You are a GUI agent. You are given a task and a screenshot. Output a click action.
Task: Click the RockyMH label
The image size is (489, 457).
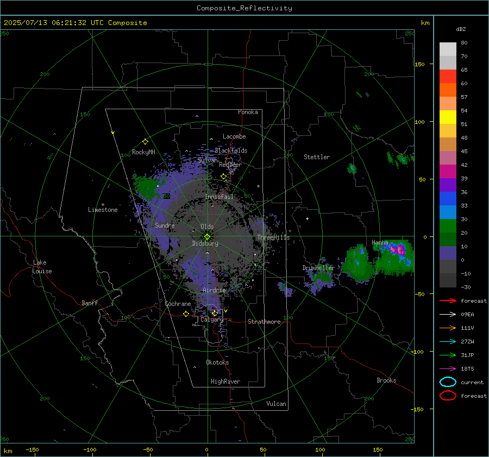pos(143,153)
